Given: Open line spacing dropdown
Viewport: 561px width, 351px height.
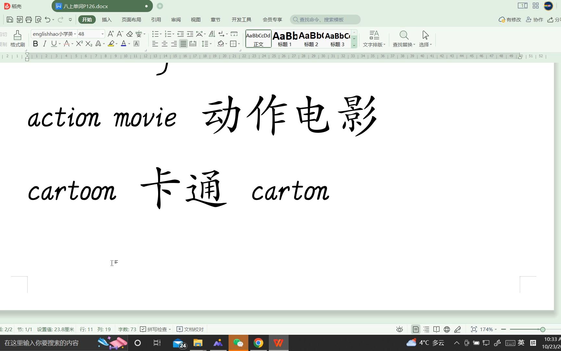Looking at the screenshot, I should click(211, 44).
